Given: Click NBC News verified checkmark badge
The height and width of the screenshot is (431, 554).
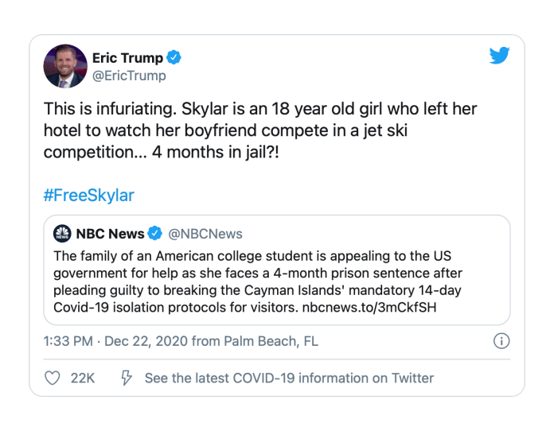Looking at the screenshot, I should (154, 233).
